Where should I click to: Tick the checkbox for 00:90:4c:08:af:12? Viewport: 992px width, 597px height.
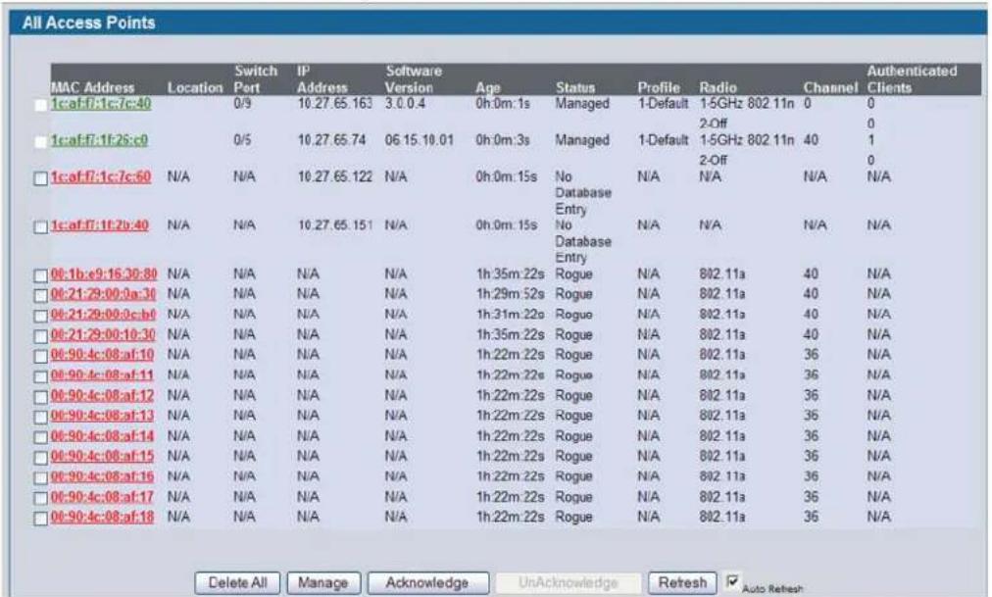(40, 396)
